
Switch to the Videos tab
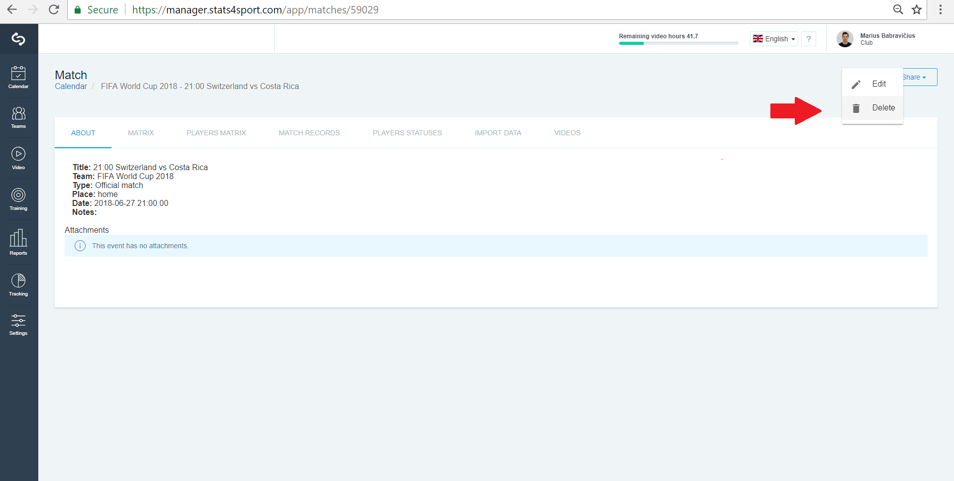coord(567,133)
